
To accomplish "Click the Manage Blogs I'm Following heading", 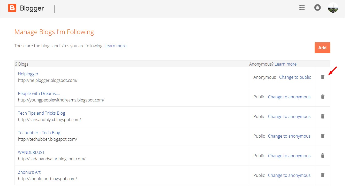I will coord(54,32).
